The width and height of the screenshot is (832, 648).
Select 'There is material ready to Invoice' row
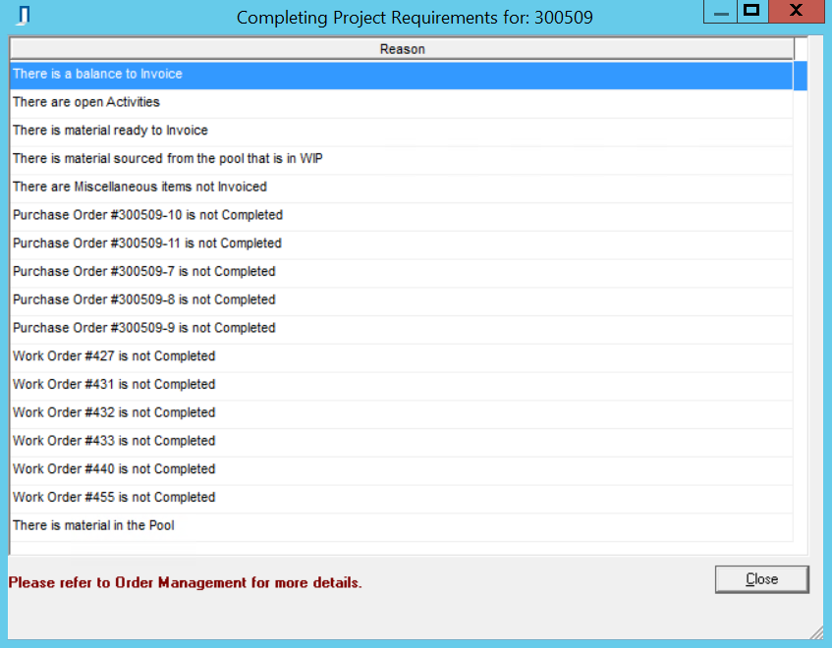tap(402, 131)
